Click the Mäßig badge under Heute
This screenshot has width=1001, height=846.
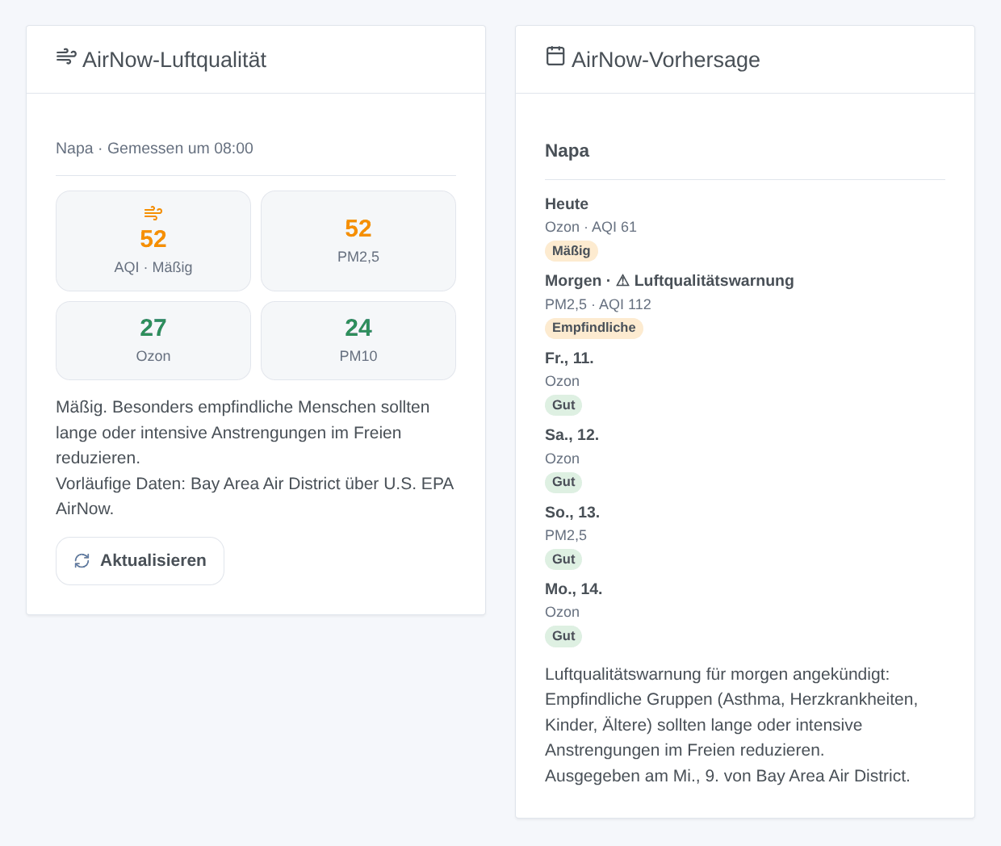pyautogui.click(x=572, y=251)
